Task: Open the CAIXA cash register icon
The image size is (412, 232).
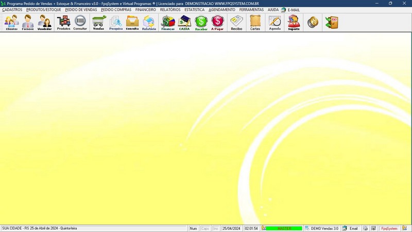Action: (x=184, y=23)
